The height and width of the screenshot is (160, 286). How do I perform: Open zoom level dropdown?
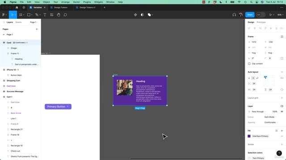pyautogui.click(x=280, y=15)
